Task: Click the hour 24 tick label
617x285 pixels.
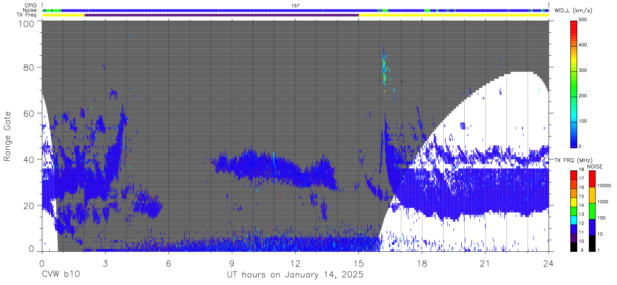Action: click(x=549, y=263)
